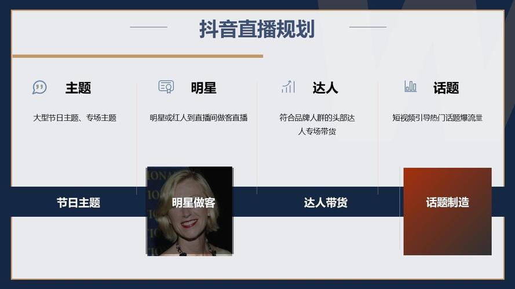
Task: Select the heading 主题
Action: click(x=78, y=88)
